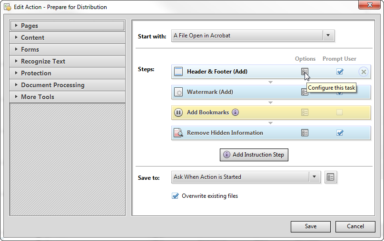Click the info icon beside Add Bookmarks
The width and height of the screenshot is (384, 241).
(x=235, y=112)
